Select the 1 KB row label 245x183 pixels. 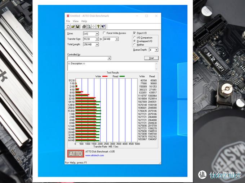click(72, 84)
